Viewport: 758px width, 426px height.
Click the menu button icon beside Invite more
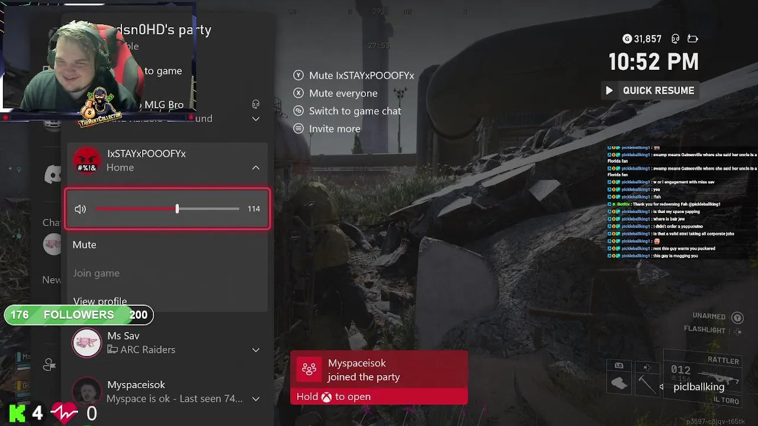pyautogui.click(x=298, y=129)
